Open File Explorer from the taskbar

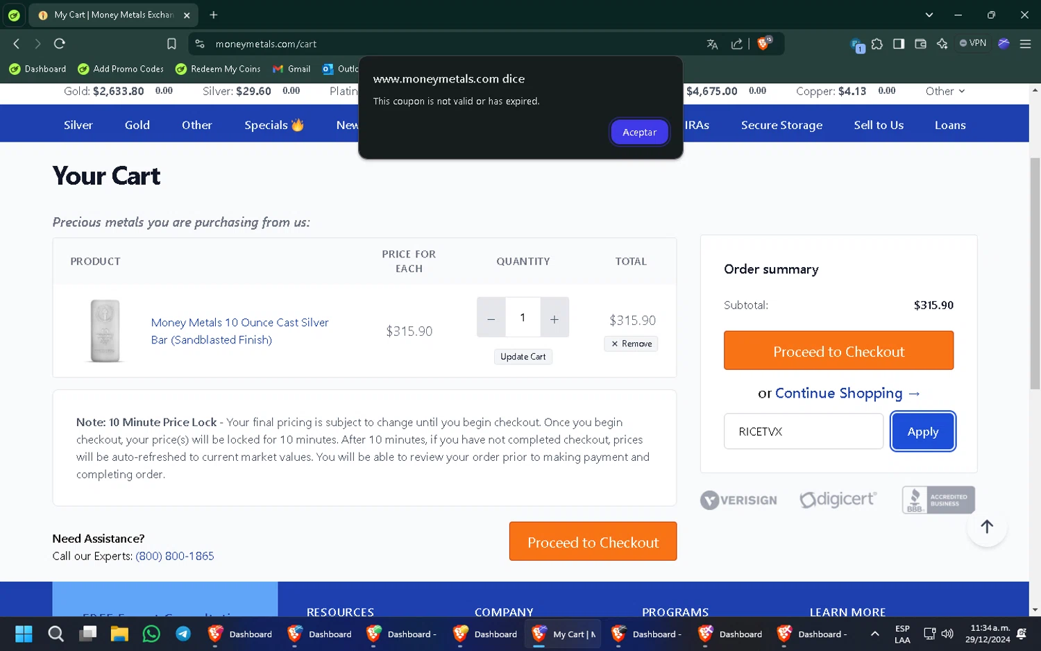point(119,634)
